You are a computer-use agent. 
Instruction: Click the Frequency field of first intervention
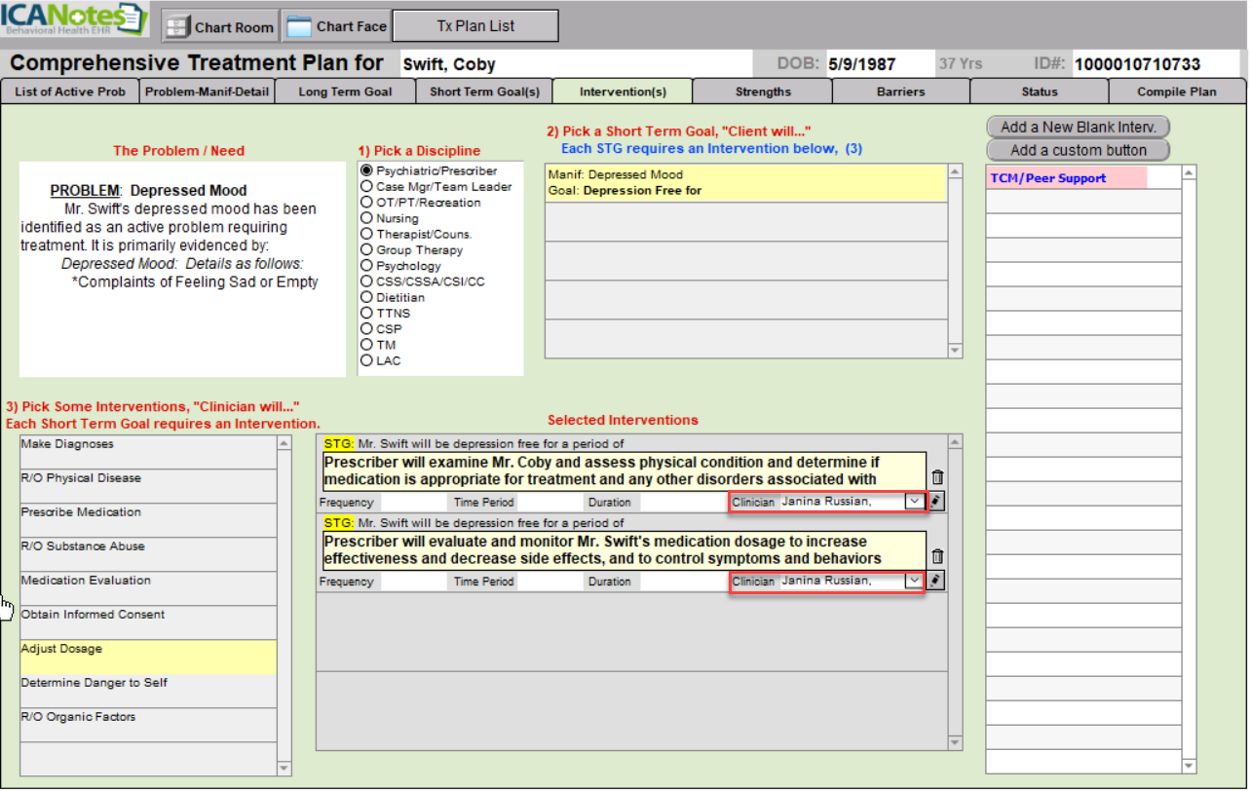(x=412, y=503)
